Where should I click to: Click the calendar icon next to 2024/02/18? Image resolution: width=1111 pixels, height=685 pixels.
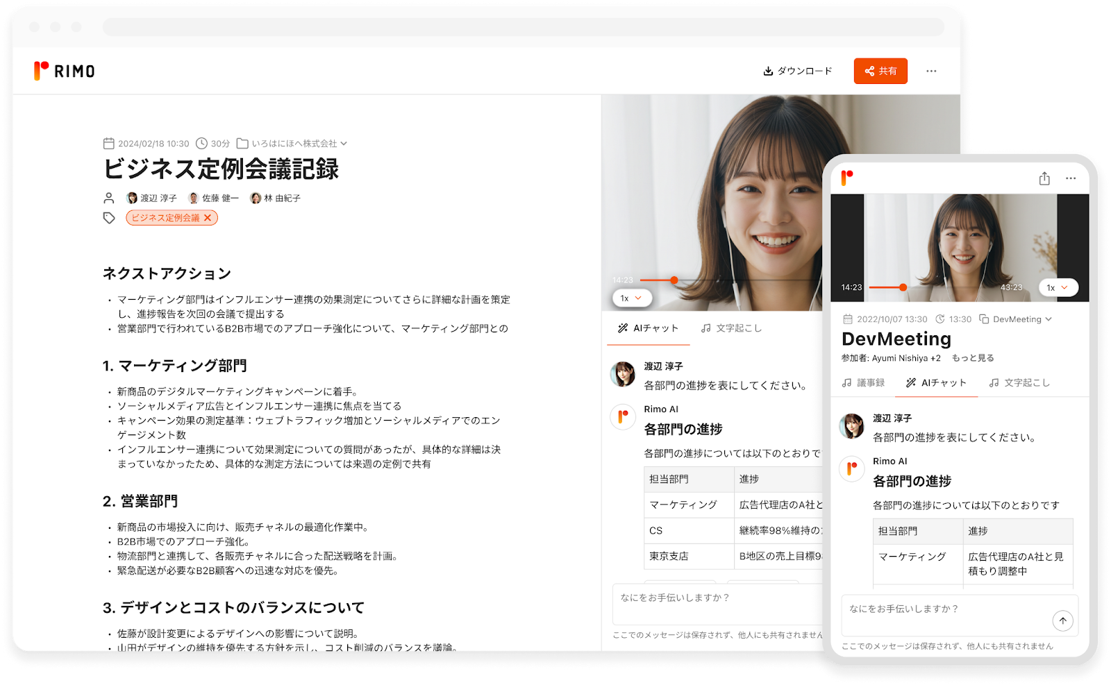[x=108, y=143]
